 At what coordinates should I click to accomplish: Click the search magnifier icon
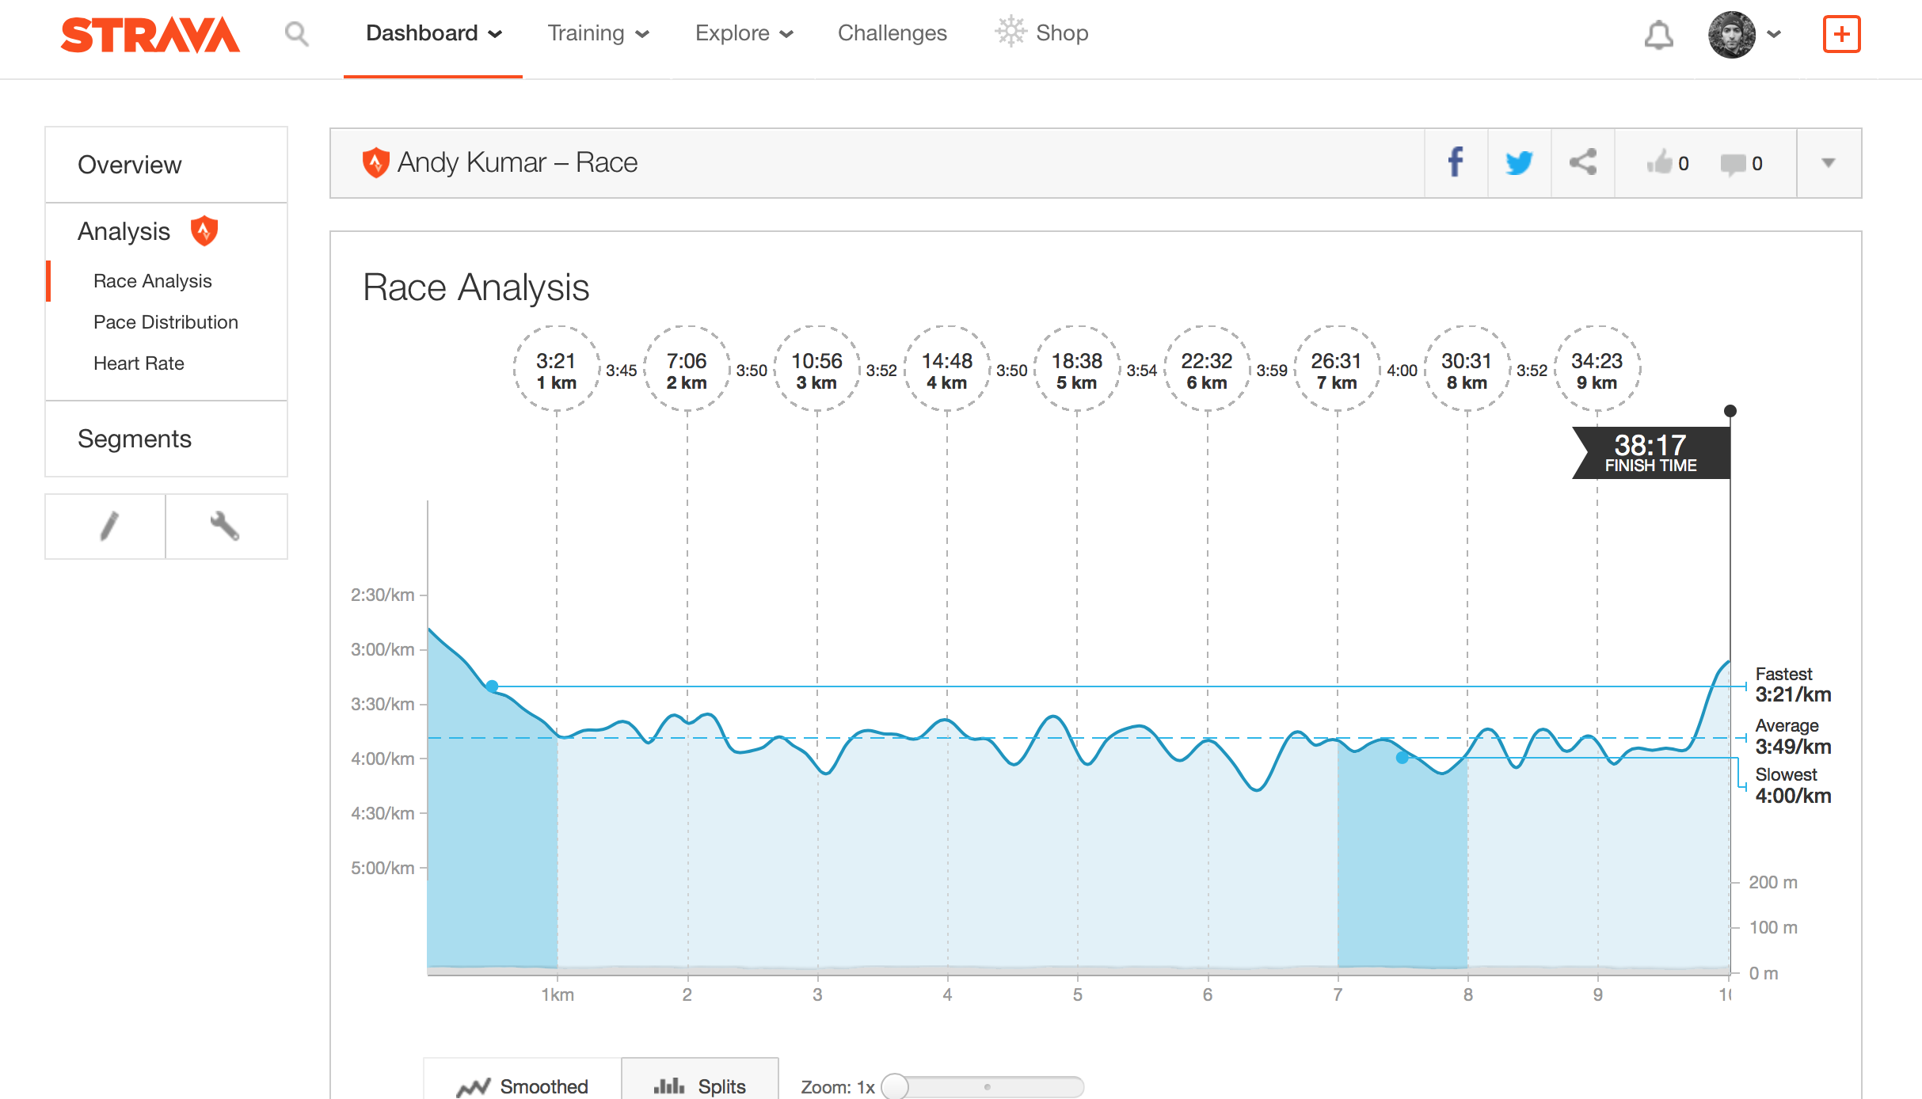pos(296,34)
